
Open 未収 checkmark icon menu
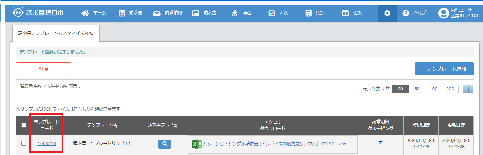(x=278, y=13)
